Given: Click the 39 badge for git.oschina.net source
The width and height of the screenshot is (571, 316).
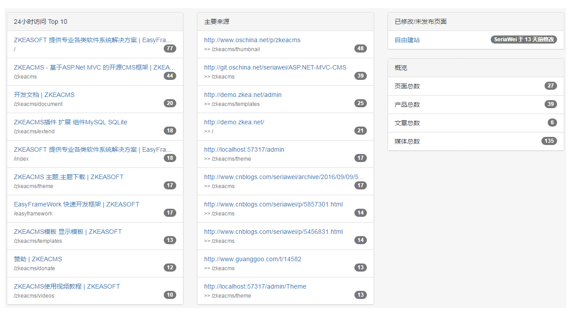Looking at the screenshot, I should coord(360,76).
